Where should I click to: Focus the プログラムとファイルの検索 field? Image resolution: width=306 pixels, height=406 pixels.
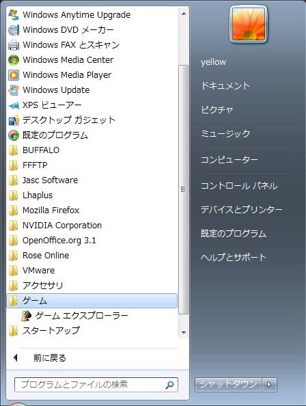pos(96,385)
